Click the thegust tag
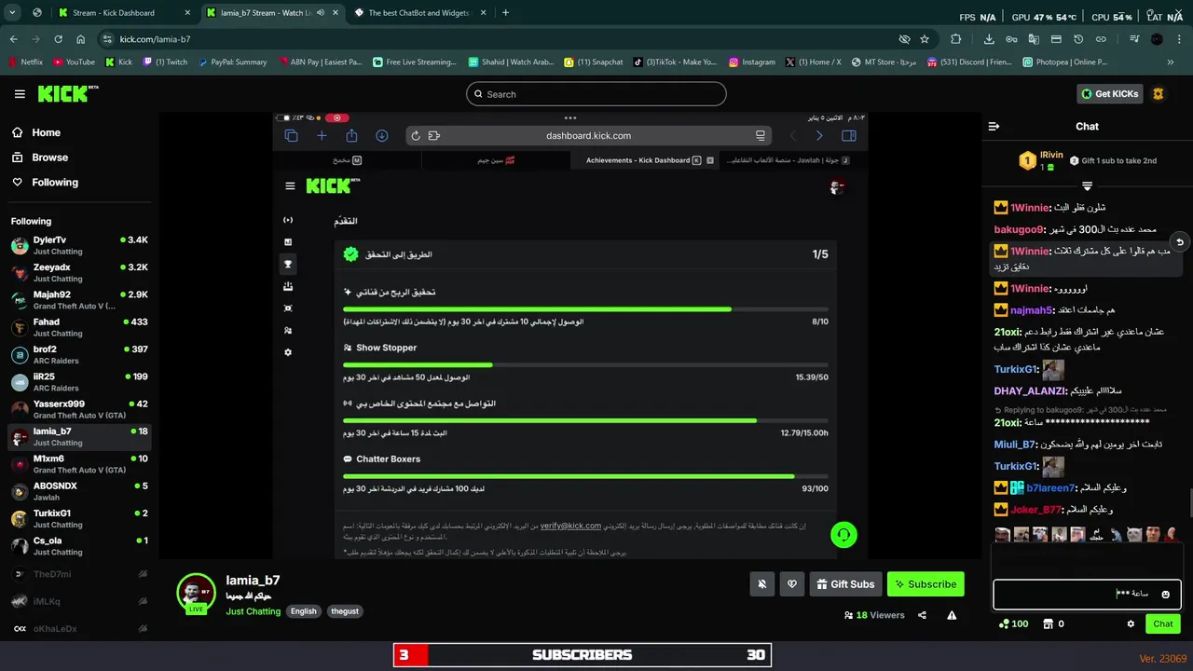Image resolution: width=1193 pixels, height=671 pixels. 344,611
